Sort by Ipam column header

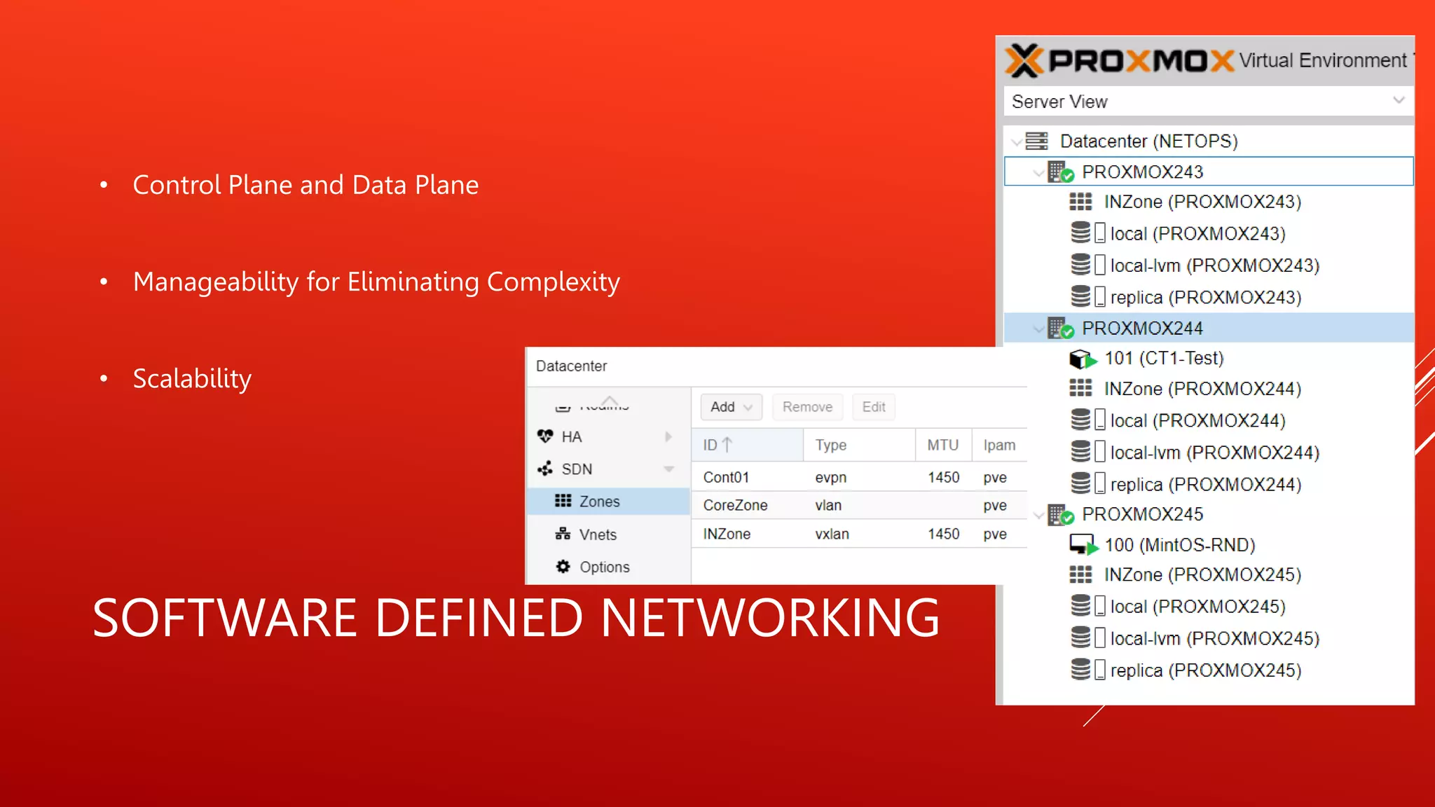coord(1000,445)
